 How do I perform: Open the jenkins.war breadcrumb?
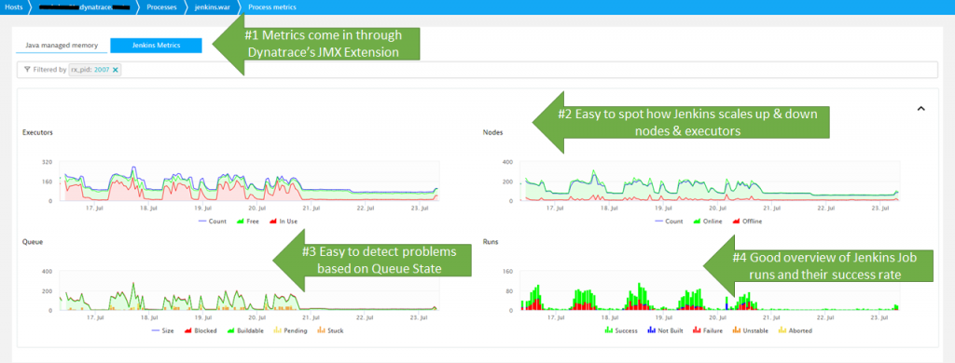[x=212, y=7]
